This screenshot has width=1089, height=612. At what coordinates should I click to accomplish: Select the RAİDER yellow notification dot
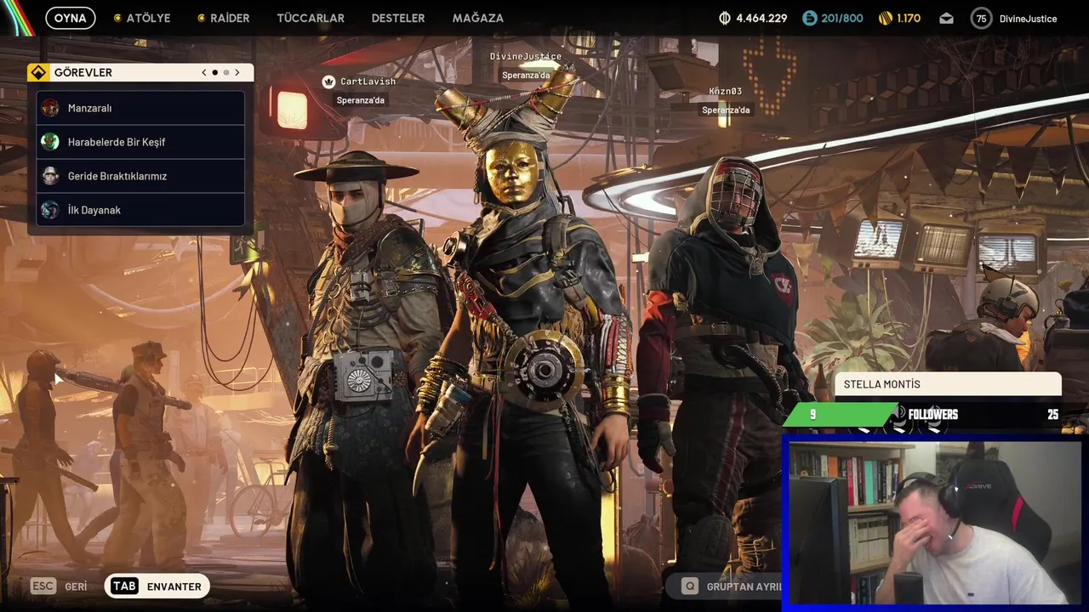(201, 18)
